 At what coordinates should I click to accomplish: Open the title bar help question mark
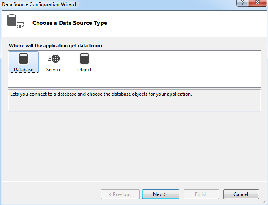(242, 4)
